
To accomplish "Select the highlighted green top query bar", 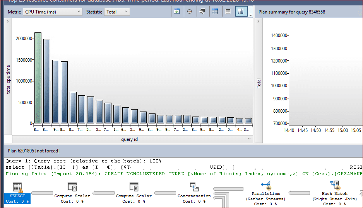I will tap(38, 78).
